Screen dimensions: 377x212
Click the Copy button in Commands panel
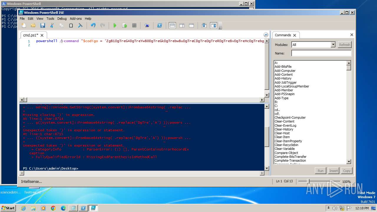(x=347, y=171)
